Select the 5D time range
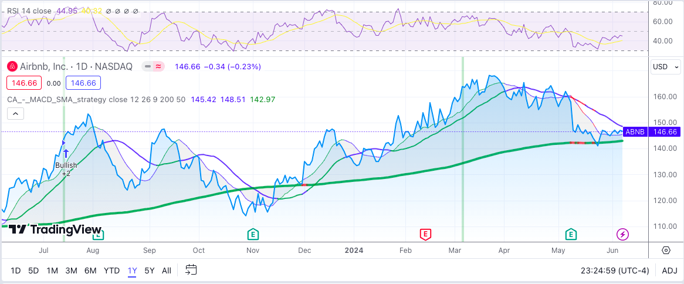Screen dimensions: 684x284 tap(33, 271)
